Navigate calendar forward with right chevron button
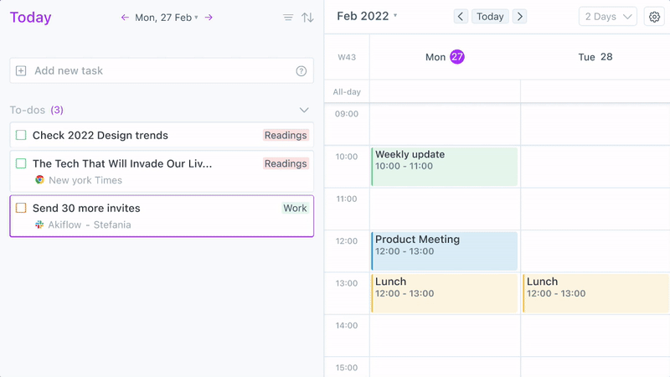This screenshot has width=670, height=377. 519,17
